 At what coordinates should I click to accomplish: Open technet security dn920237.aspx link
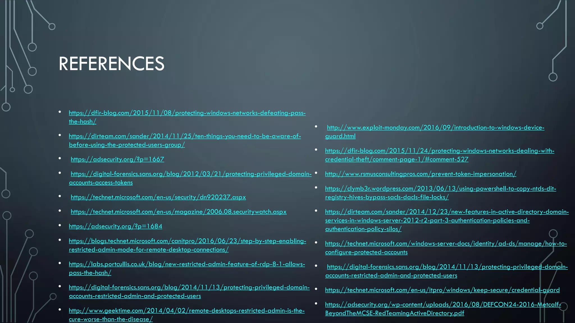[x=158, y=197]
